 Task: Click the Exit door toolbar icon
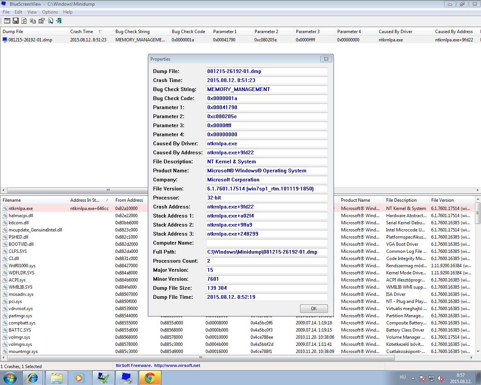59,21
